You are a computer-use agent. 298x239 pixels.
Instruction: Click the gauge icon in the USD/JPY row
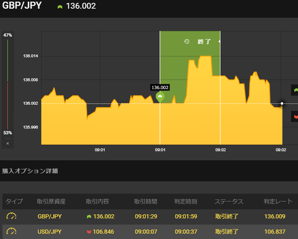[11, 232]
